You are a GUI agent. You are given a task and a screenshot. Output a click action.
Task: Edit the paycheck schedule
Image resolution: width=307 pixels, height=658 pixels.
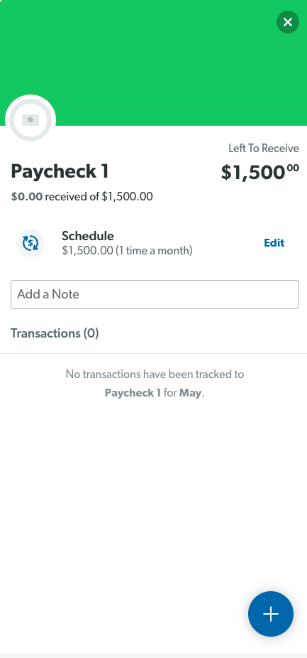(274, 243)
